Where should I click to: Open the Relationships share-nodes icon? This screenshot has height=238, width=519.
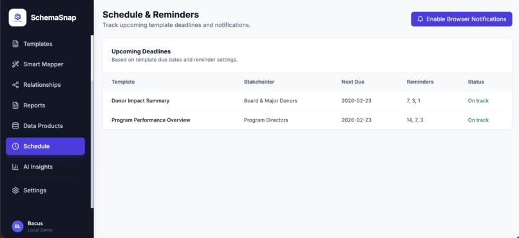pos(15,85)
